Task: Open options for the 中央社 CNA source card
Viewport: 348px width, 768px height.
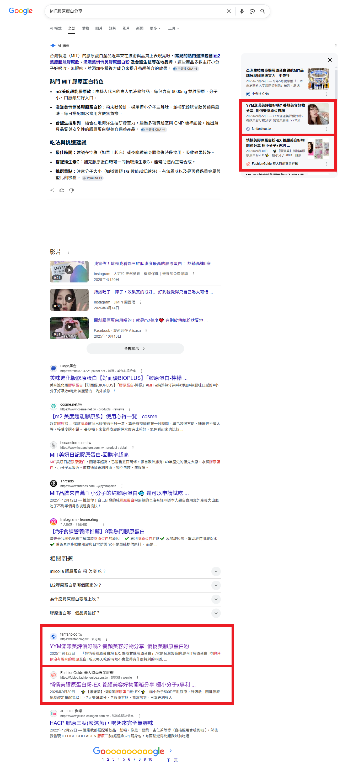Action: 326,94
